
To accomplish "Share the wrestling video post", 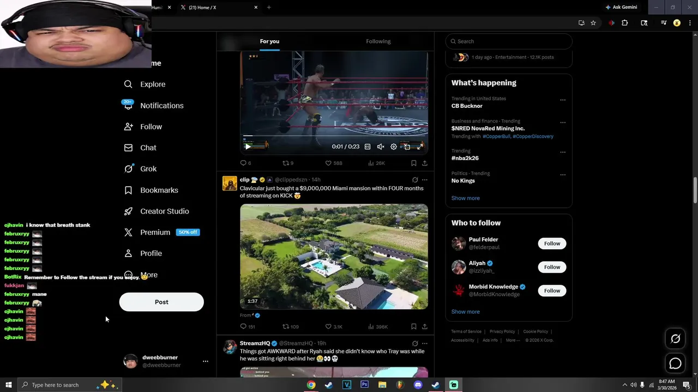I will [x=425, y=163].
